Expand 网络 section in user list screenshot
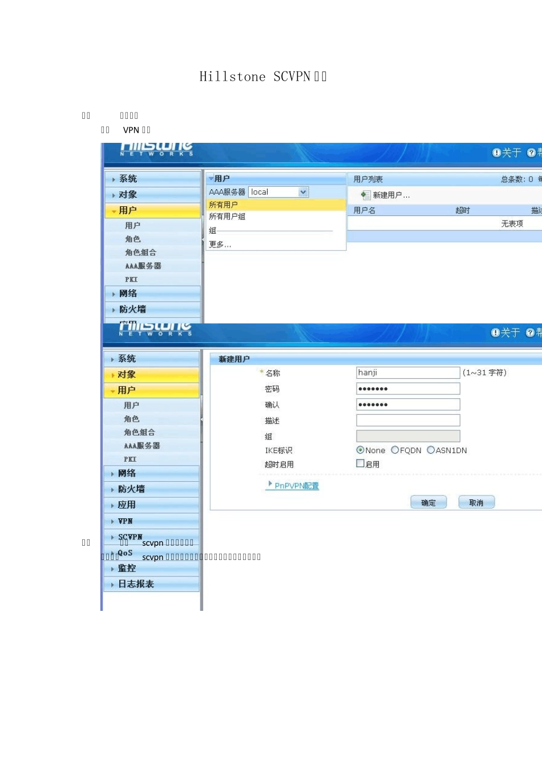Image resolution: width=542 pixels, height=768 pixels. coord(153,294)
